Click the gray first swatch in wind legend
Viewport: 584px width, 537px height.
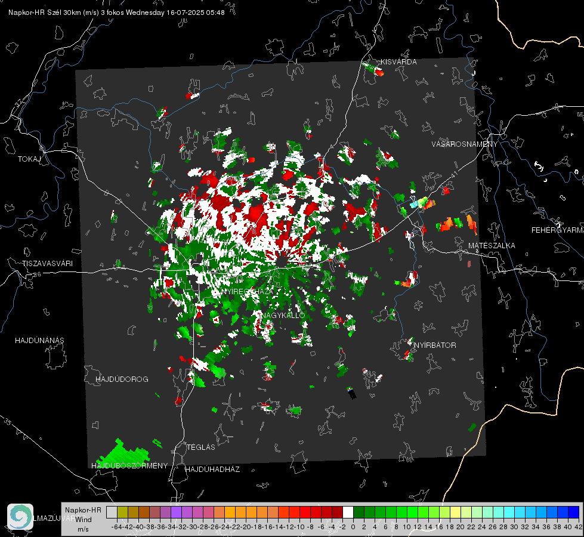112,512
